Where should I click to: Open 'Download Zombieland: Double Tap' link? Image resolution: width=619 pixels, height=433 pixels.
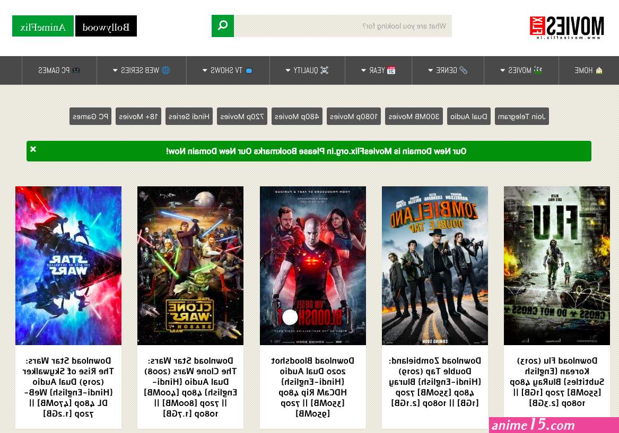click(x=434, y=382)
